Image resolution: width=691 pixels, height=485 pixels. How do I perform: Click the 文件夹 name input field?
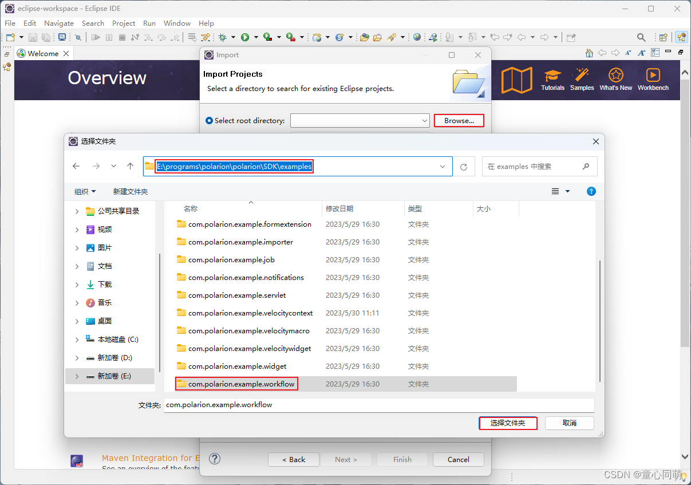(379, 405)
